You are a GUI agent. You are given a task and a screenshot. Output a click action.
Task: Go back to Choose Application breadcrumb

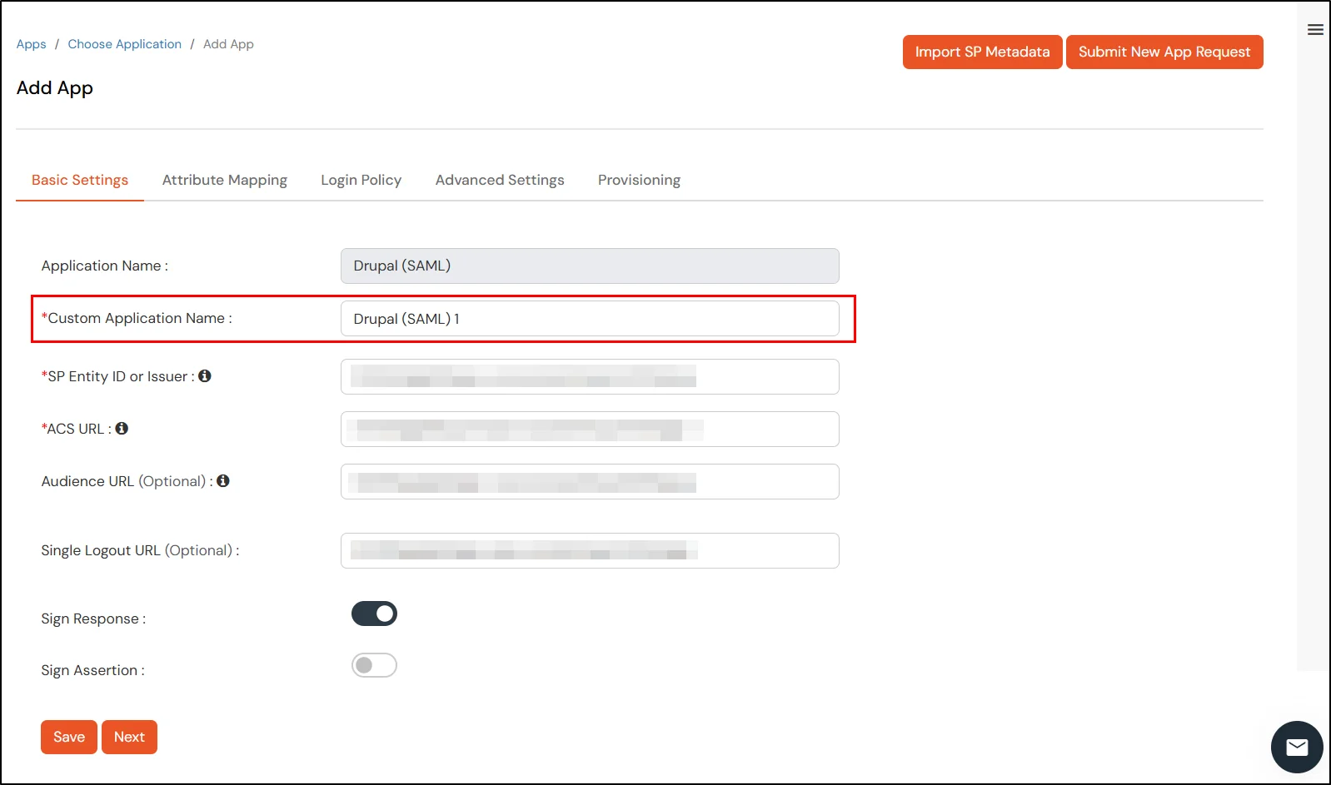(x=125, y=44)
